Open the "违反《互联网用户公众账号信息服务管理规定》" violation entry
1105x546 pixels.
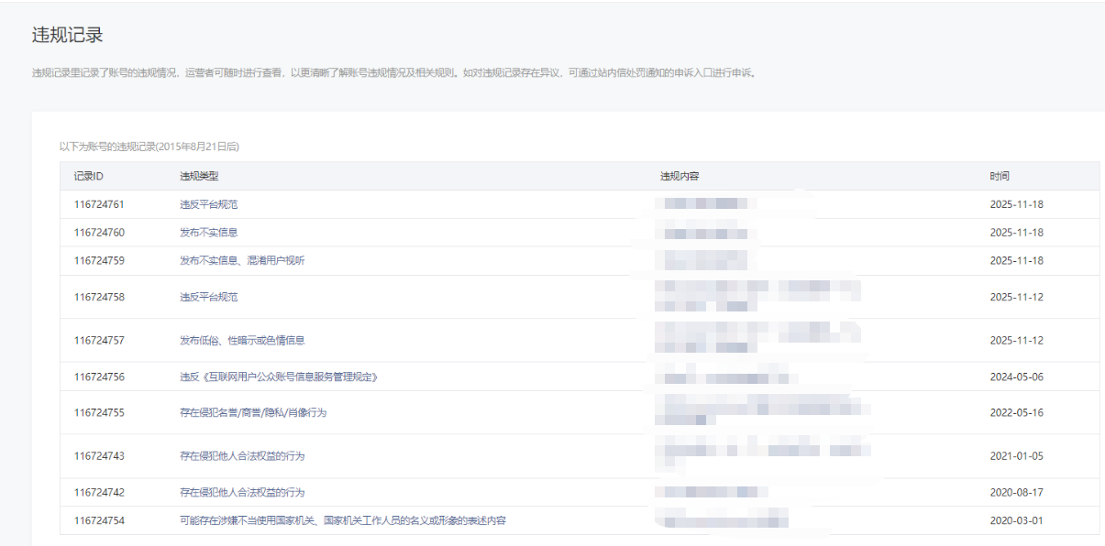pos(279,377)
